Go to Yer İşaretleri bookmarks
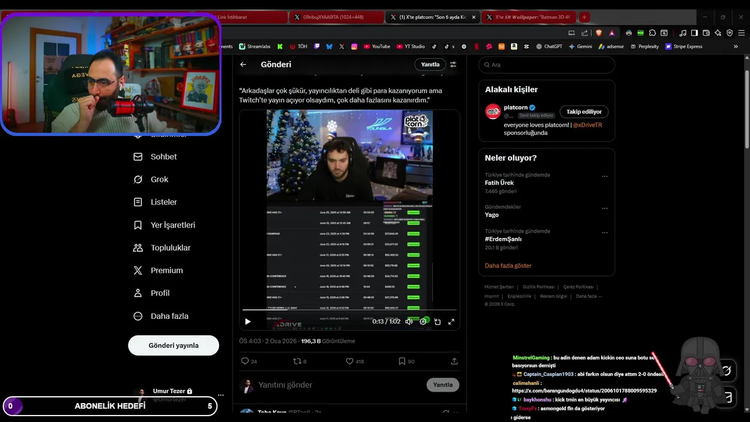Image resolution: width=750 pixels, height=422 pixels. click(164, 225)
